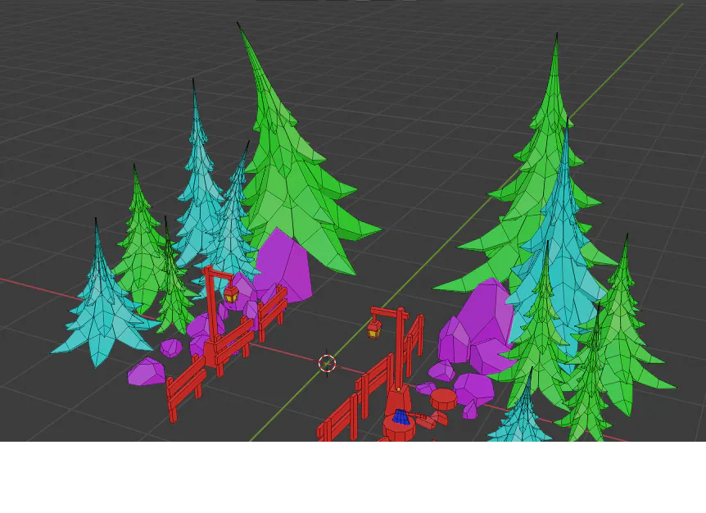This screenshot has width=706, height=513.
Task: Select the left red fence near the rocks
Action: pos(184,385)
